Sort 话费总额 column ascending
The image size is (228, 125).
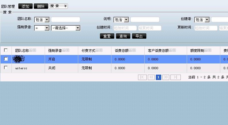coord(130,50)
